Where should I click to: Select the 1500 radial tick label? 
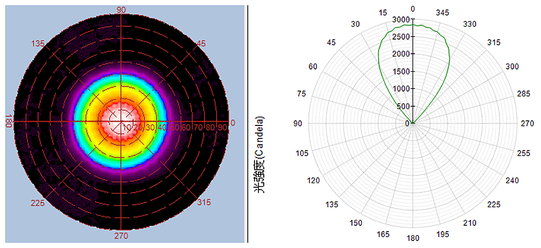point(402,71)
